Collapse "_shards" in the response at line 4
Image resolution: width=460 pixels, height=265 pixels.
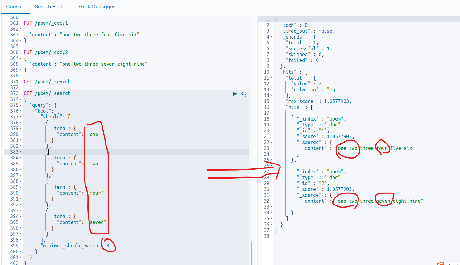(271, 37)
